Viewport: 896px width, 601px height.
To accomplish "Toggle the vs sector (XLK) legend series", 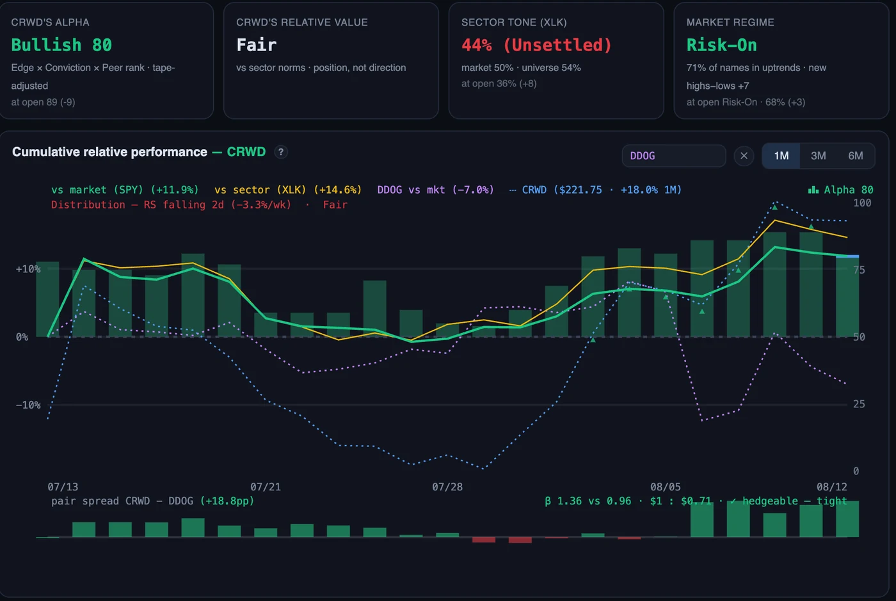I will click(288, 190).
